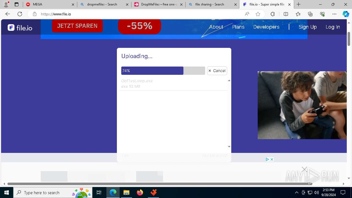View site information lock icon

click(x=35, y=14)
